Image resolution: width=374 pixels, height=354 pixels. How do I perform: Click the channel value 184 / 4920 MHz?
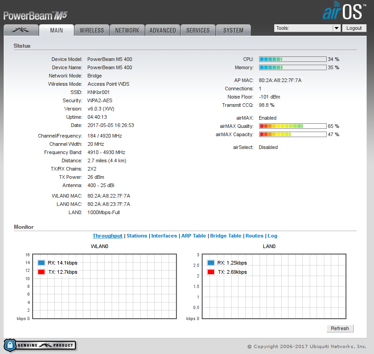(105, 136)
